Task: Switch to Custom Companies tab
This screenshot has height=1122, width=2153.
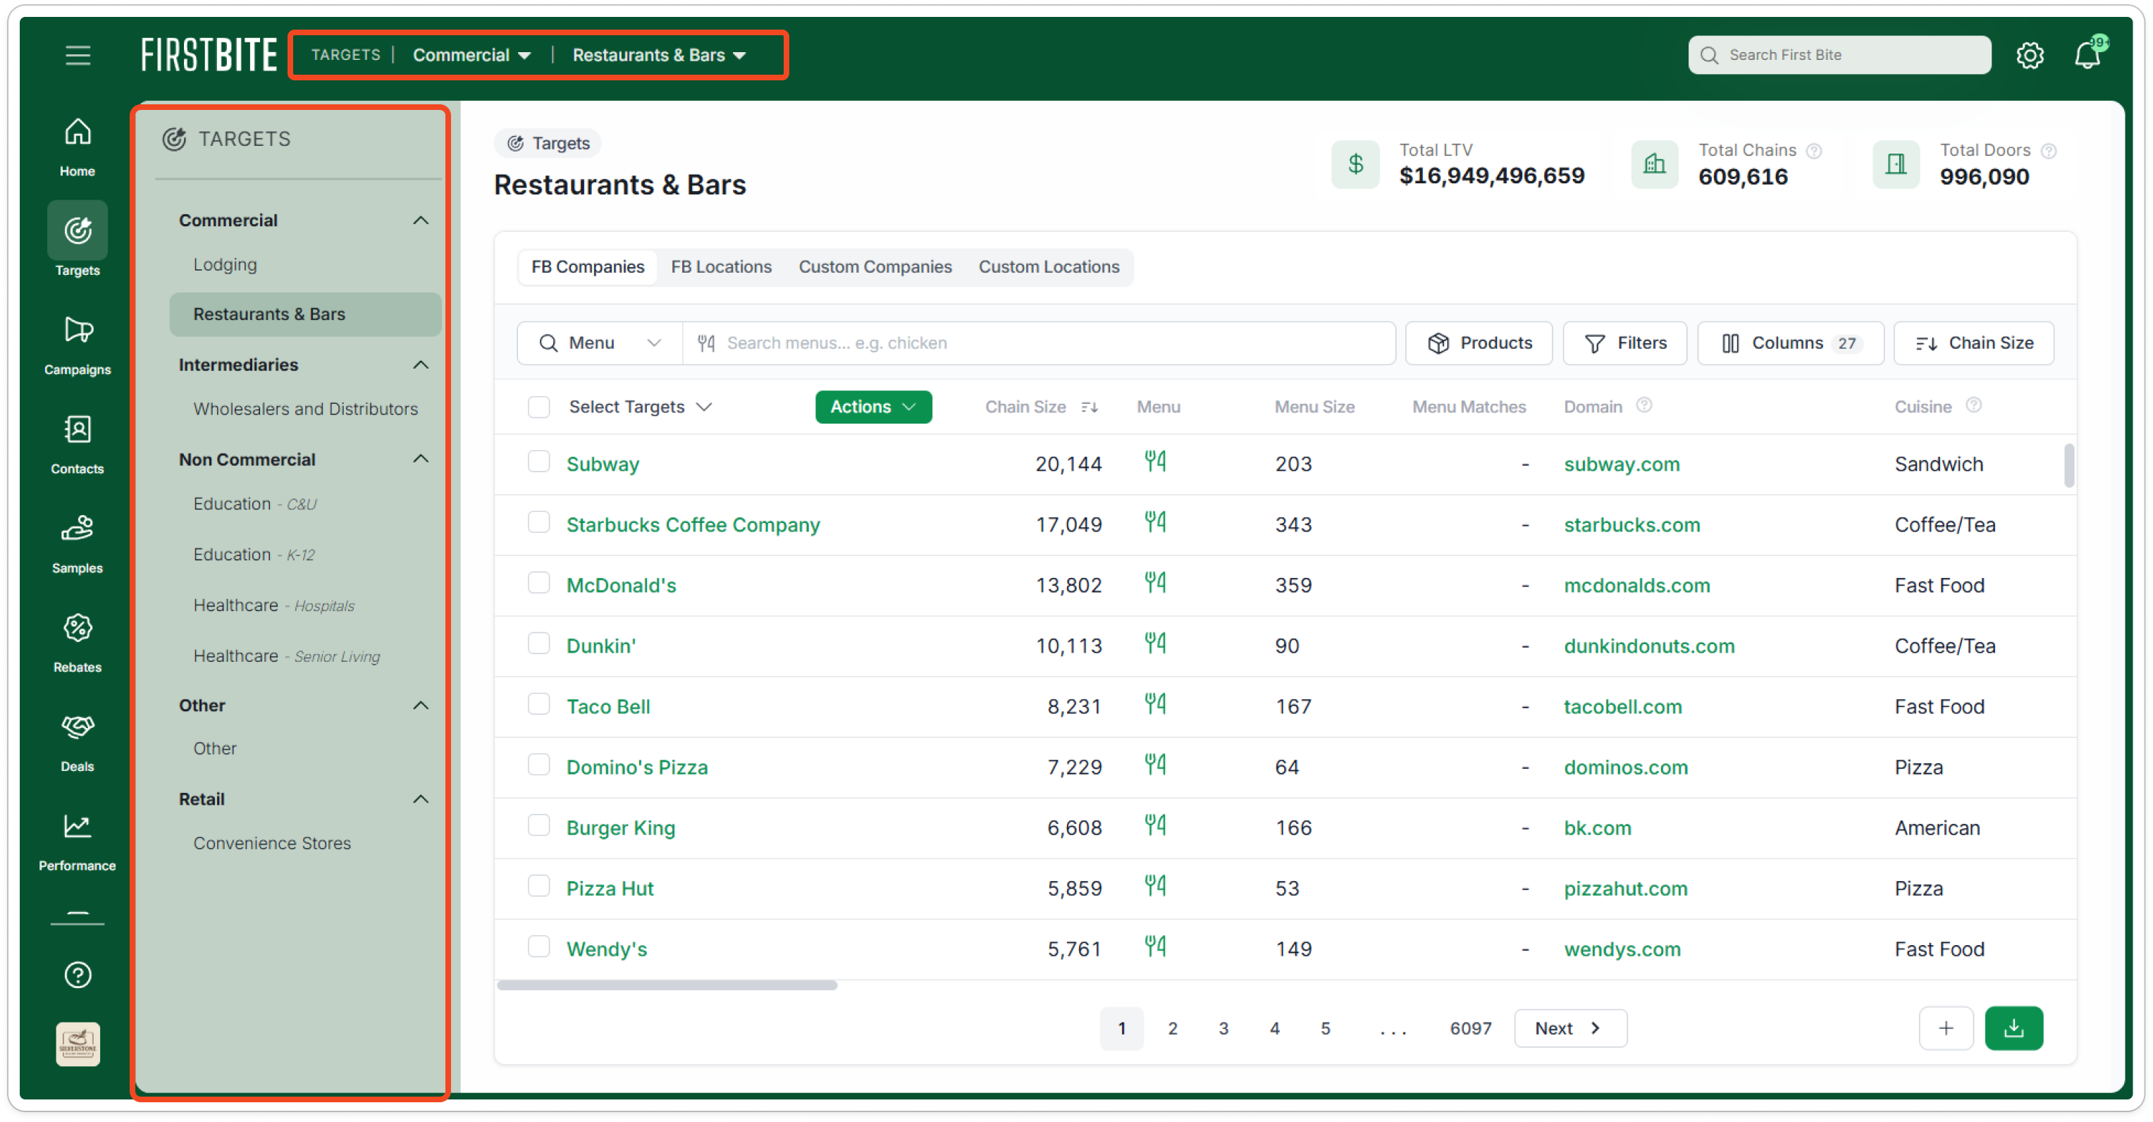Action: coord(875,266)
